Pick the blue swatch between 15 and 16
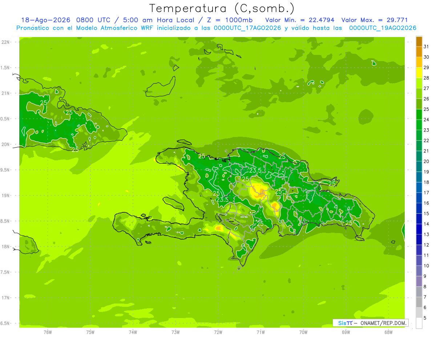 pyautogui.click(x=419, y=208)
